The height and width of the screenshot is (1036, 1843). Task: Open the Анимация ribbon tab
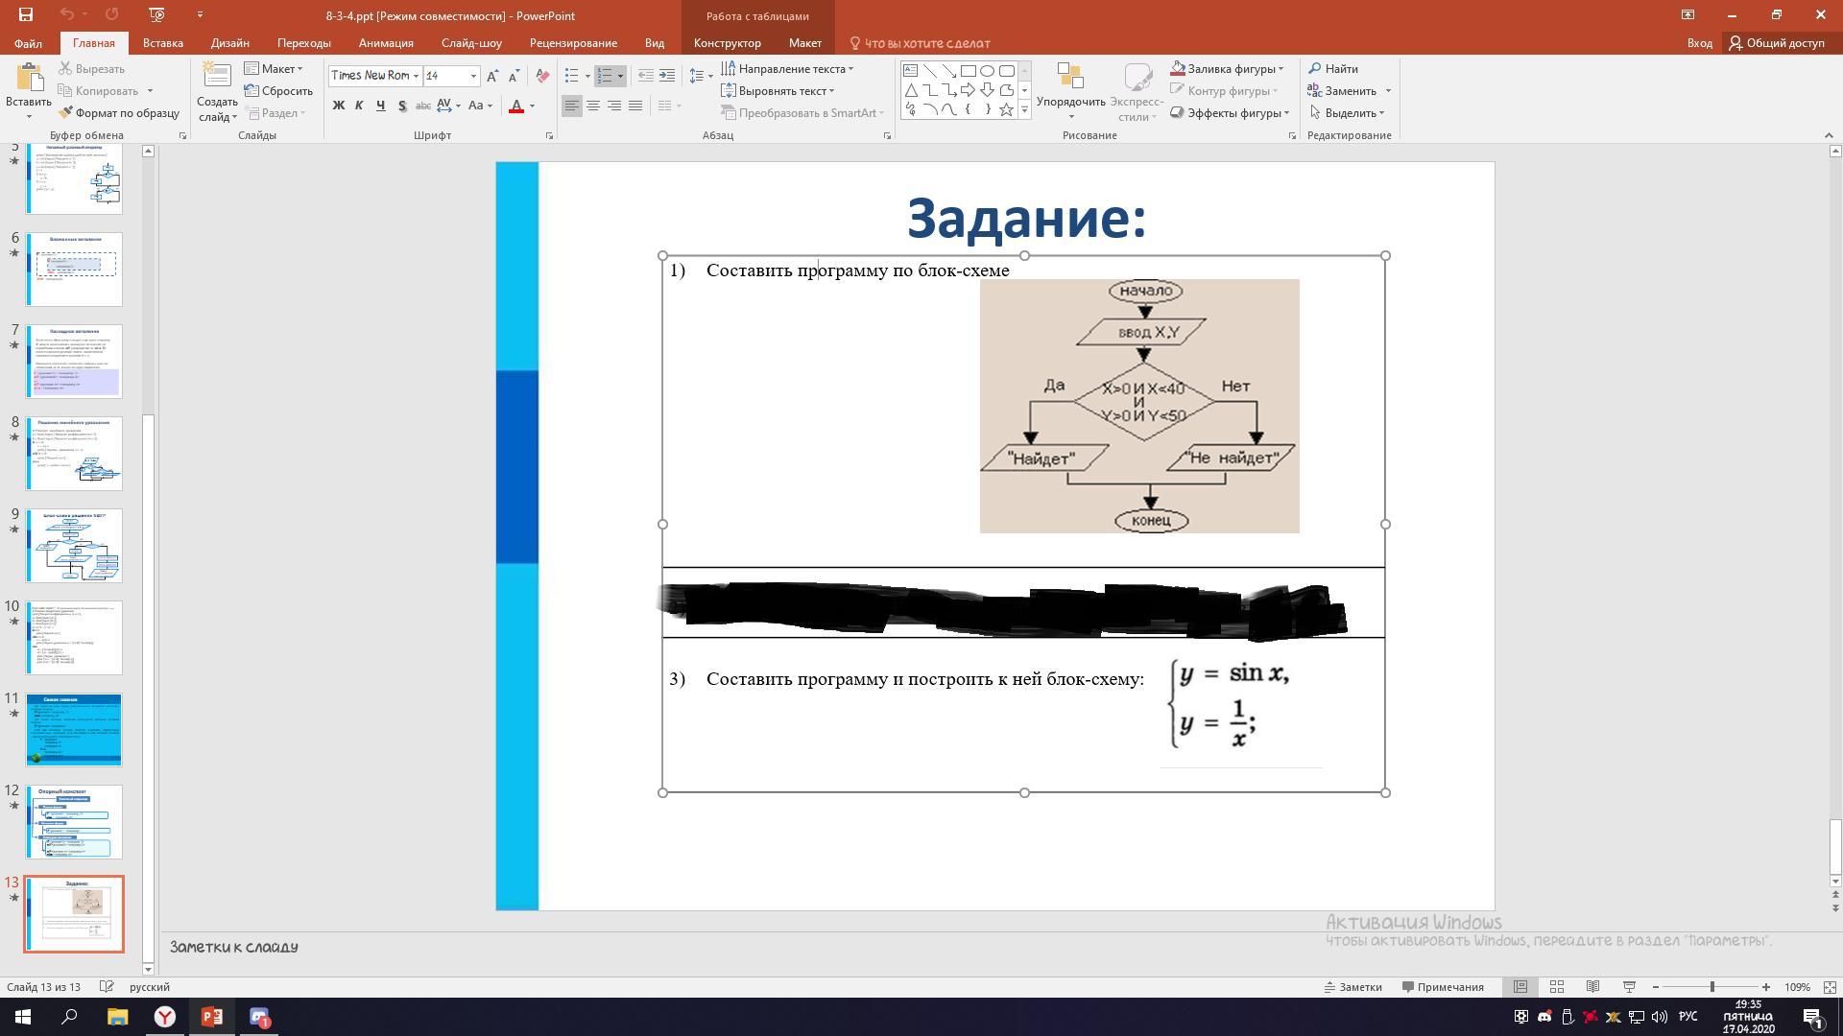385,43
